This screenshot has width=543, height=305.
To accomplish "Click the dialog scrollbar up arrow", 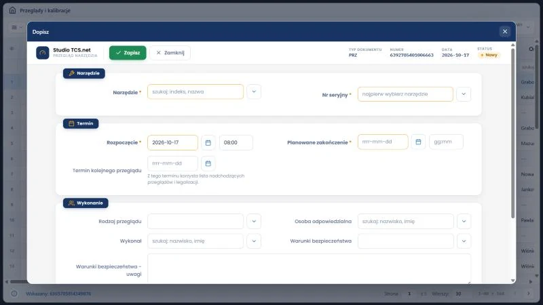I will tap(513, 45).
